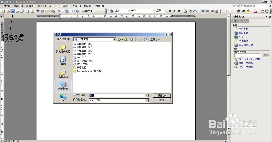Open the 表格 menu
Viewport: 272px width, 142px height.
point(76,6)
